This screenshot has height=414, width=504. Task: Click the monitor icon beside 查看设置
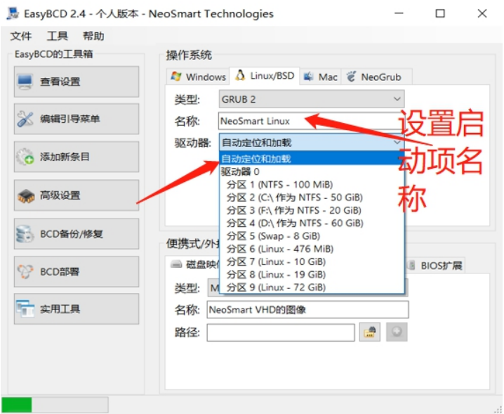(25, 82)
